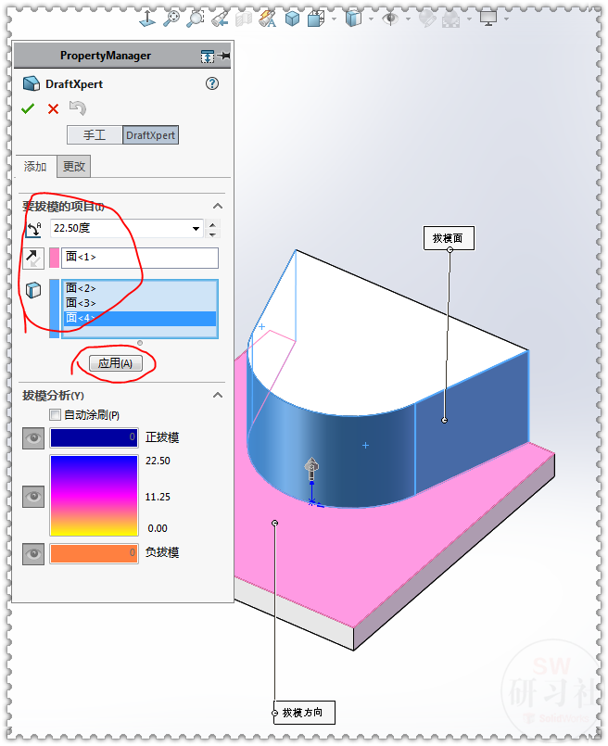Collapse the 要拔模的项目 section
Screen dimensions: 608x746
click(x=218, y=206)
